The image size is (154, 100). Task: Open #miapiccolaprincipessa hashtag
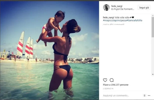click(115, 20)
